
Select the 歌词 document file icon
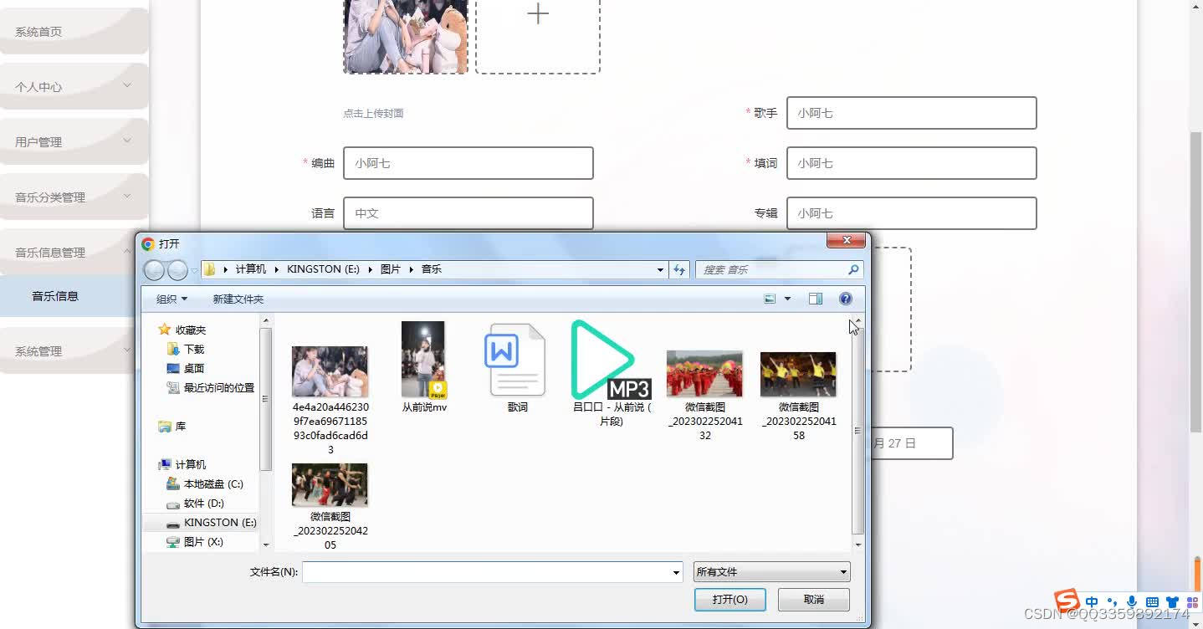[515, 360]
